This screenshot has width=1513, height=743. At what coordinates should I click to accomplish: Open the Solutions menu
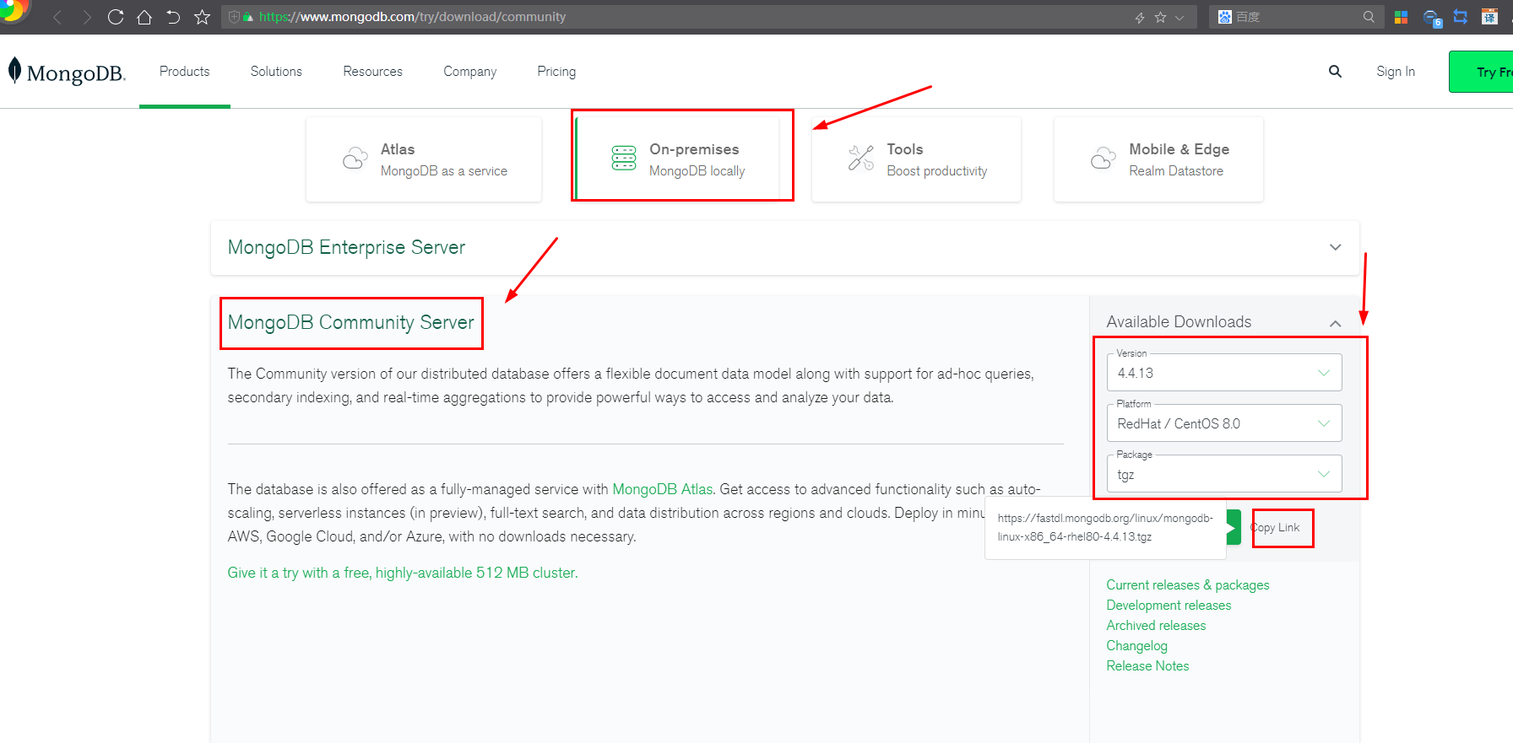point(276,72)
